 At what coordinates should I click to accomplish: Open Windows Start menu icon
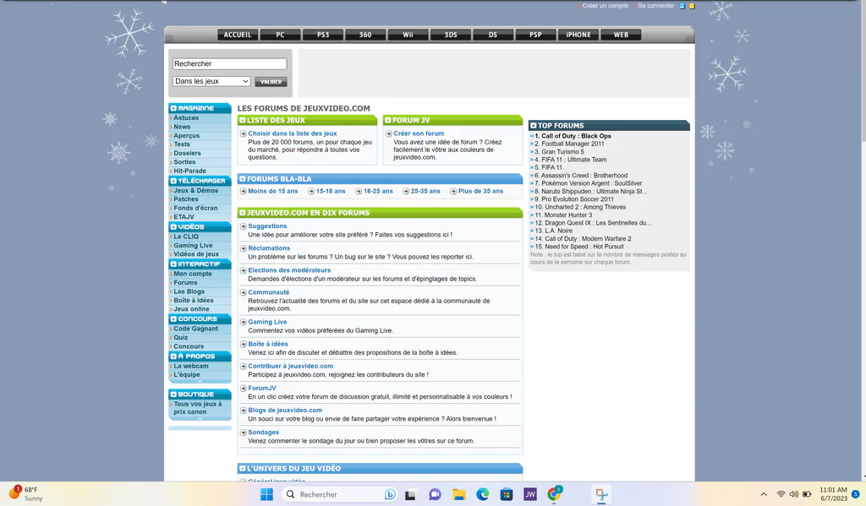point(266,494)
